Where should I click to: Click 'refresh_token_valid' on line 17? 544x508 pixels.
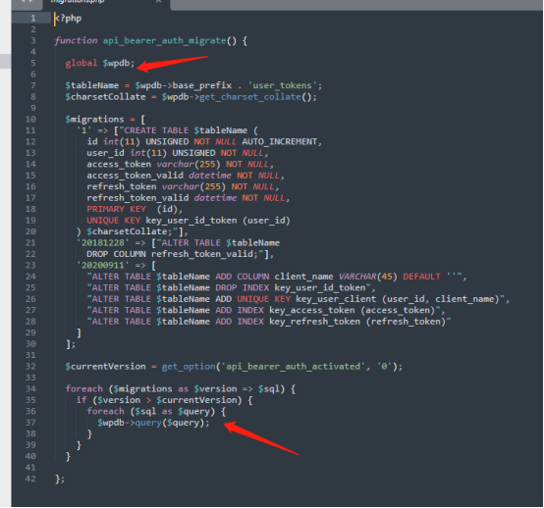137,198
